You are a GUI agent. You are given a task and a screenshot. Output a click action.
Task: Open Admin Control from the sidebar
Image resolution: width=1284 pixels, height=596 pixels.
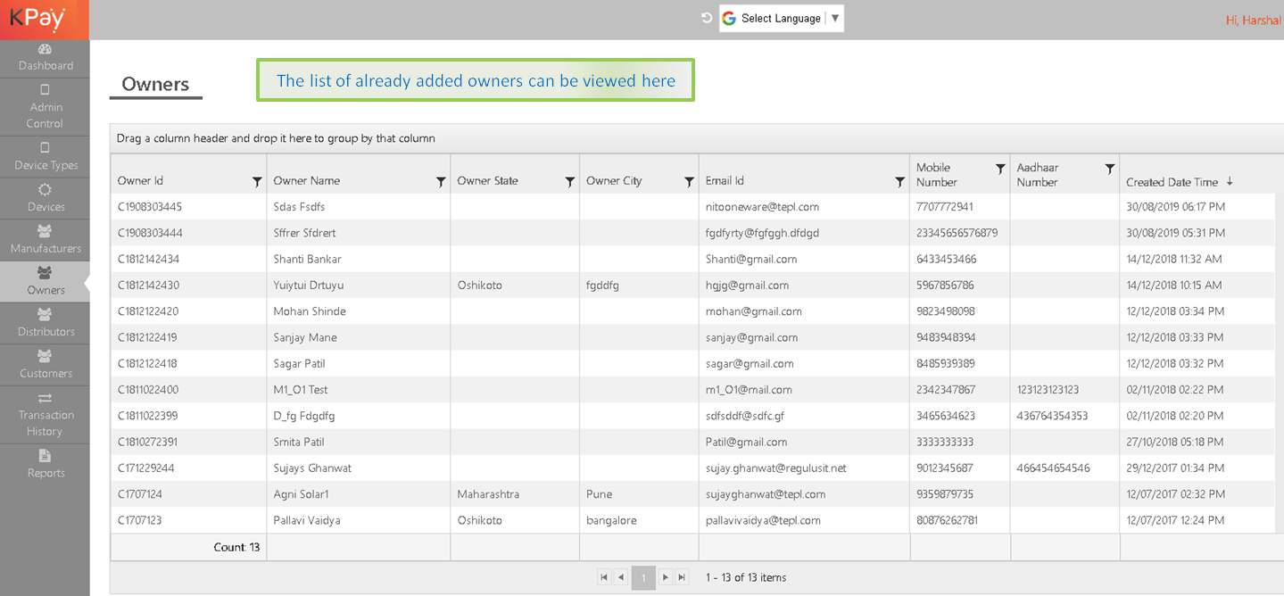coord(45,107)
